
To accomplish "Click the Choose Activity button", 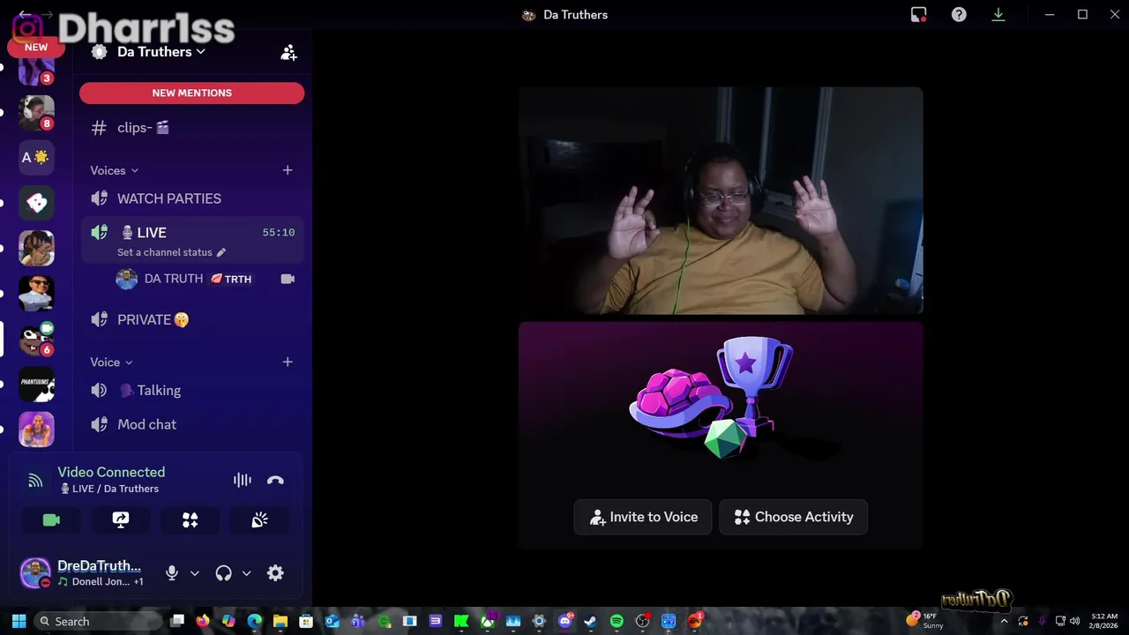I will click(793, 517).
